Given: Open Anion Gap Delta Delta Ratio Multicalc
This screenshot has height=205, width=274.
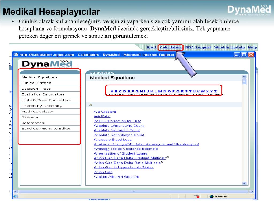Looking at the screenshot, I should coord(127,163).
